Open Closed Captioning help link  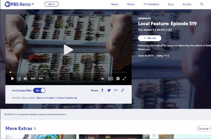coord(67,98)
